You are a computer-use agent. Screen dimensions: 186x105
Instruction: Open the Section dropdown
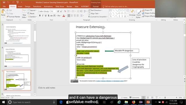click(32, 17)
